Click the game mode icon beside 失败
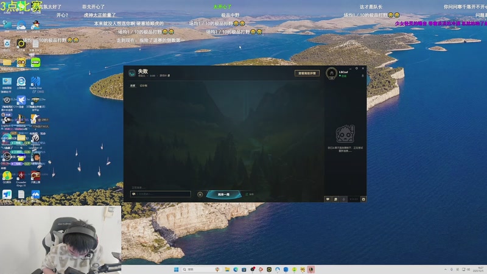 click(131, 73)
